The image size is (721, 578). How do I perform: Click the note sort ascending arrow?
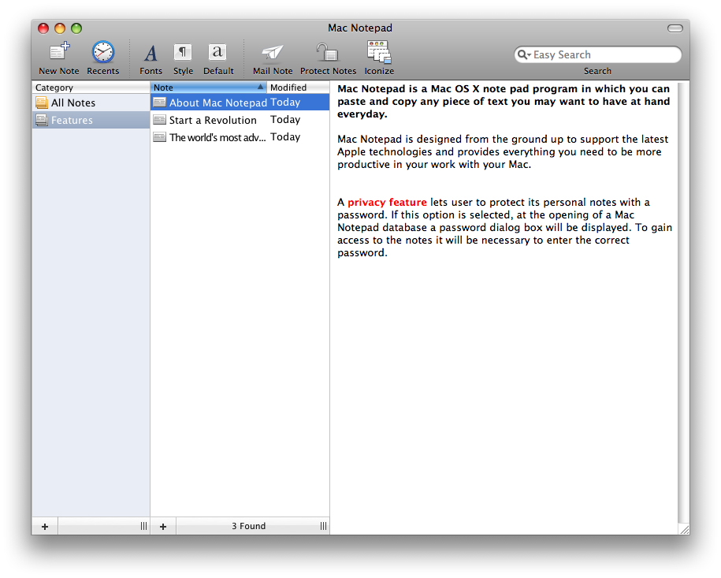(x=260, y=87)
